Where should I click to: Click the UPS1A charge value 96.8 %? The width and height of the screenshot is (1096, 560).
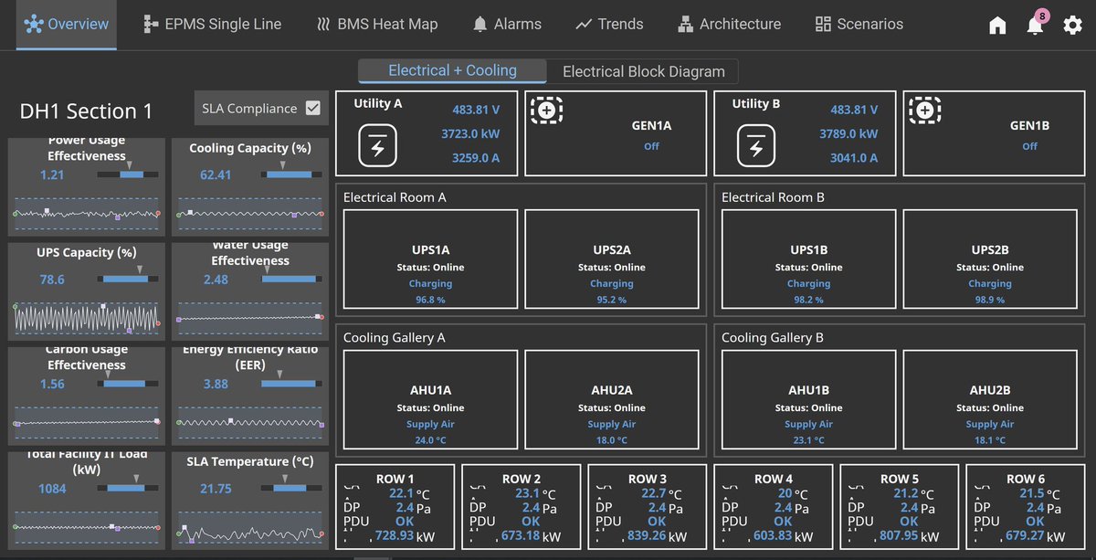430,300
